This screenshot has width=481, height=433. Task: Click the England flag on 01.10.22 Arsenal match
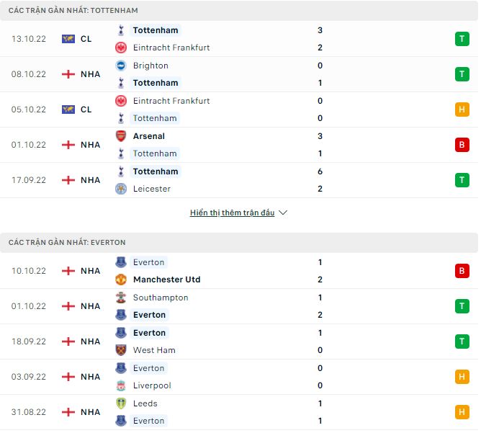click(68, 145)
